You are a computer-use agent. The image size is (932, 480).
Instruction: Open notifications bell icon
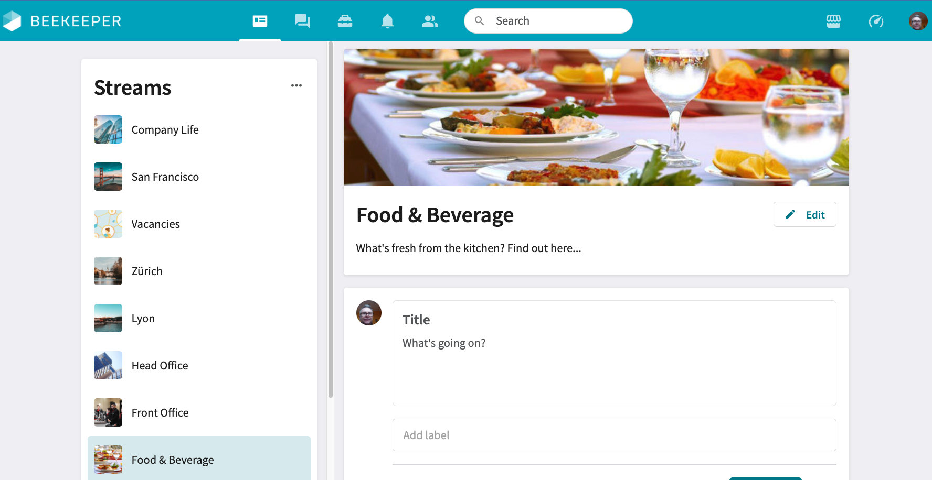387,21
